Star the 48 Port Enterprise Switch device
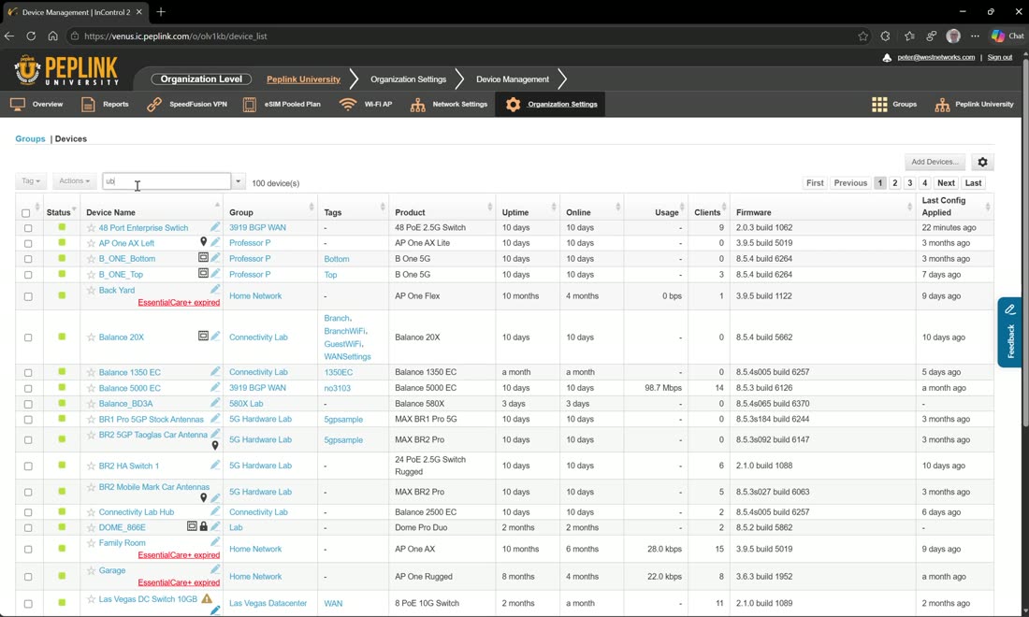The width and height of the screenshot is (1029, 617). [x=92, y=228]
